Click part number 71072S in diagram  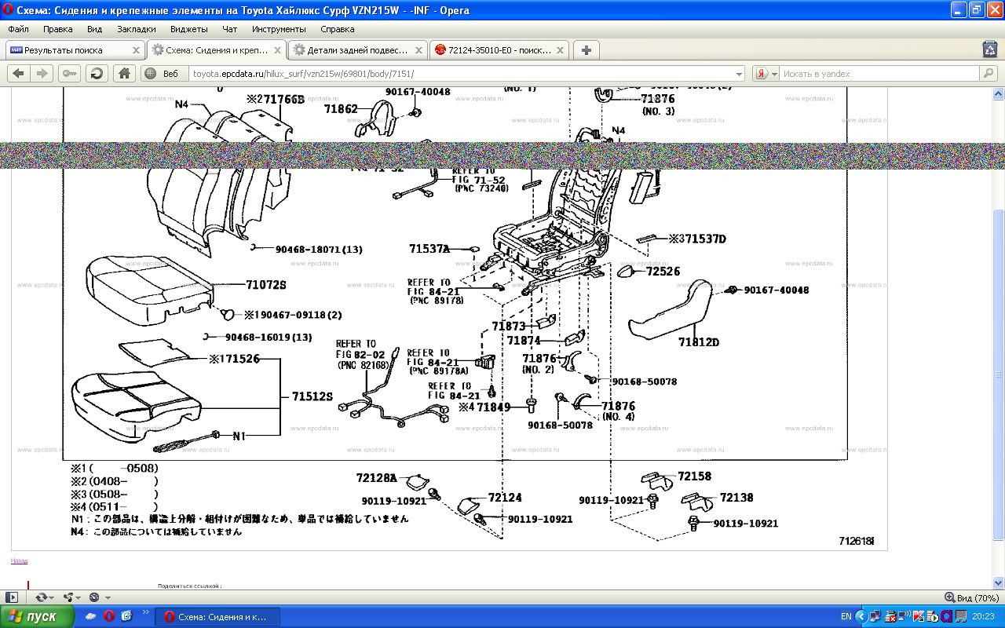point(266,285)
